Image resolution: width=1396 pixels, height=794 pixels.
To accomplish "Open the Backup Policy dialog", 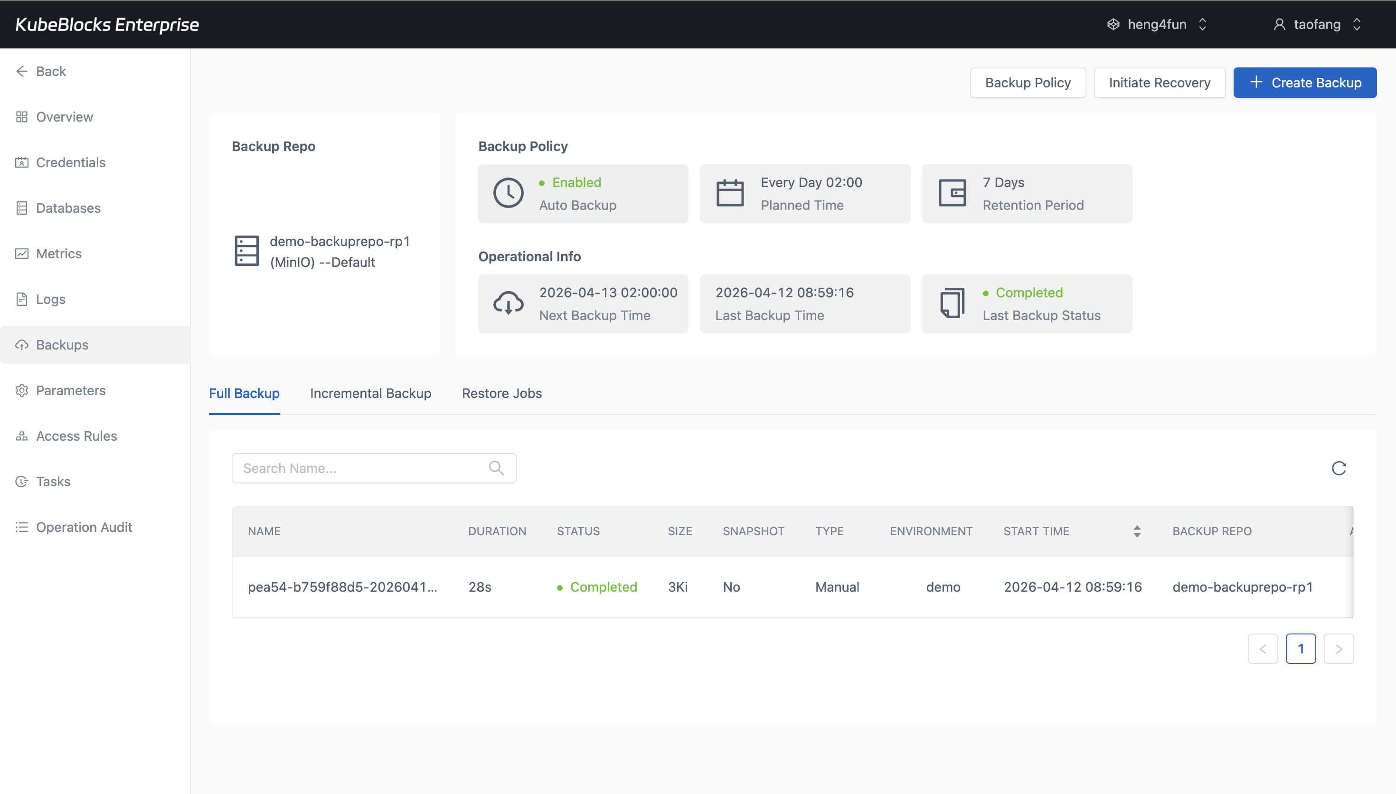I will 1027,82.
